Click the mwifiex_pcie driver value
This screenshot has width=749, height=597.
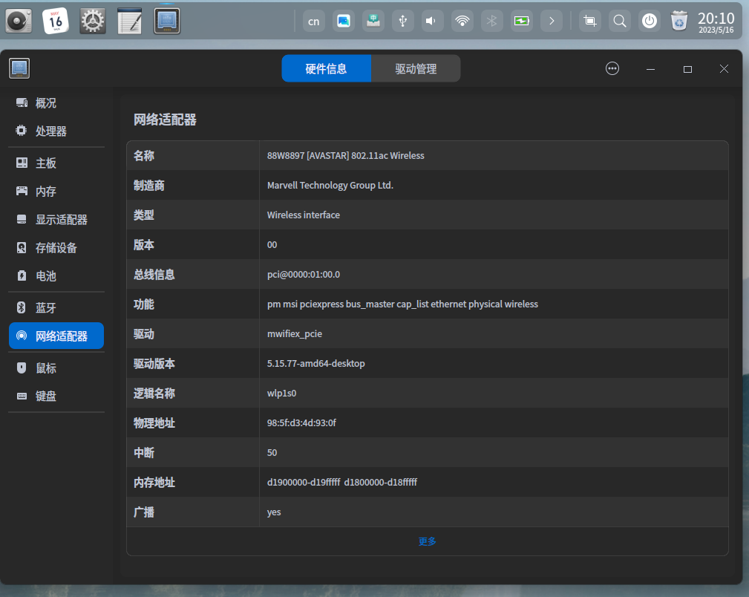294,333
